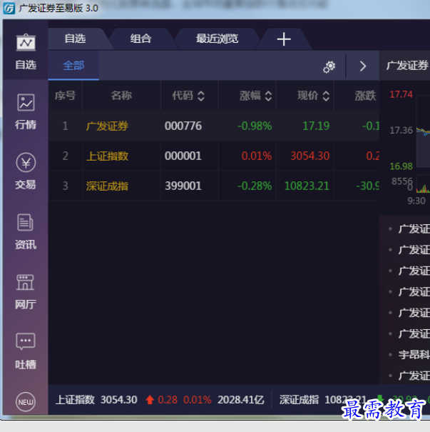430x432 pixels.
Task: Select the 上证指数 row name
Action: coord(107,156)
